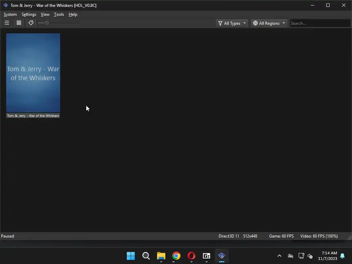Switch to game list view
This screenshot has width=352, height=264.
coord(7,23)
